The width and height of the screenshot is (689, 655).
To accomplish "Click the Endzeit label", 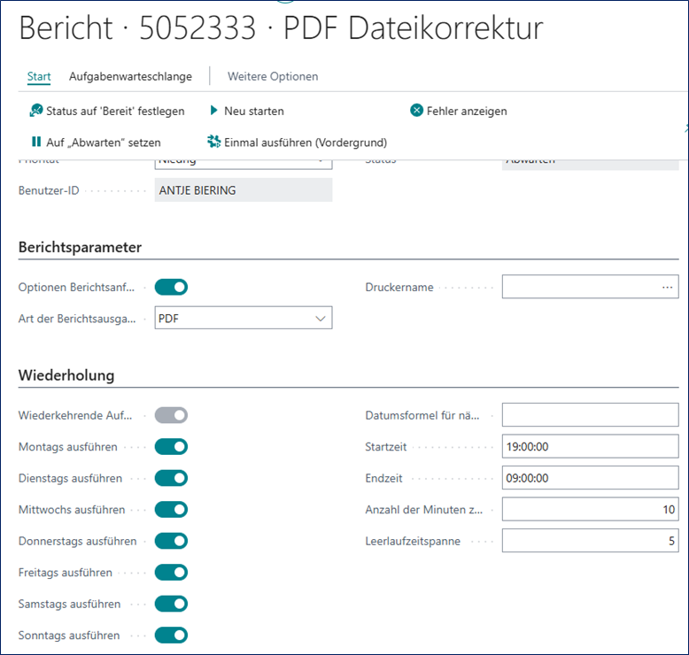I will click(x=383, y=478).
